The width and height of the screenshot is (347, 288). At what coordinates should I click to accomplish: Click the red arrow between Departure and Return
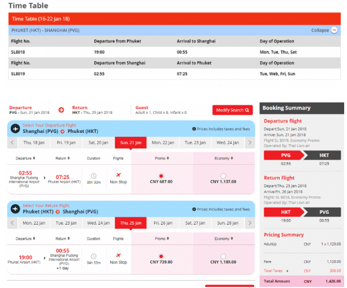click(x=61, y=110)
